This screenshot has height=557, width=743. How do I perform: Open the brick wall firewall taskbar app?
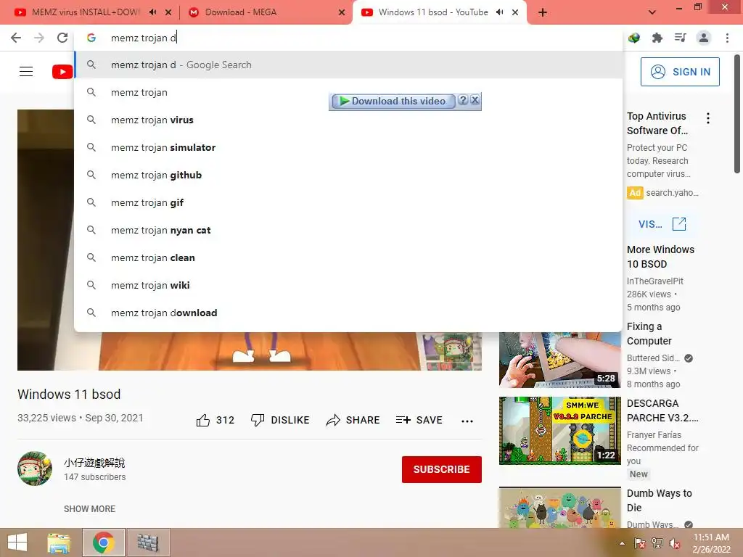point(148,542)
